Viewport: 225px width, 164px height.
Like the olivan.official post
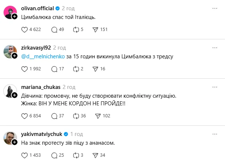(x=25, y=29)
